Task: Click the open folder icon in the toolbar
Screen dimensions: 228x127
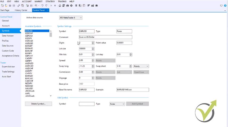Action: (x=6, y=6)
